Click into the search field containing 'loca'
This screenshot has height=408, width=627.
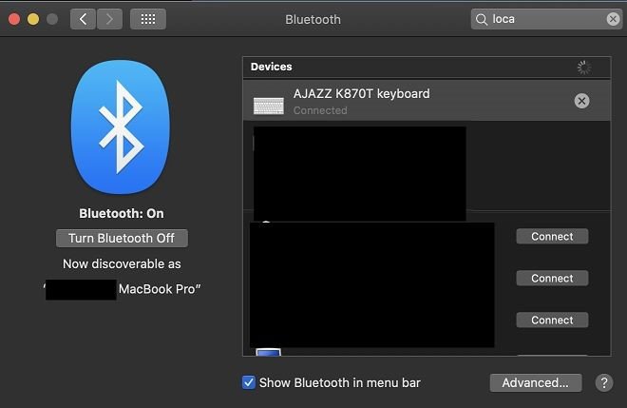(x=546, y=19)
